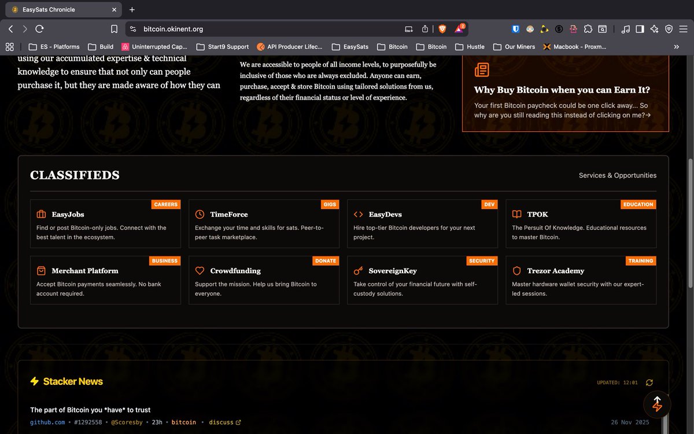Click the clock icon beside TimeForce
694x434 pixels.
[200, 214]
